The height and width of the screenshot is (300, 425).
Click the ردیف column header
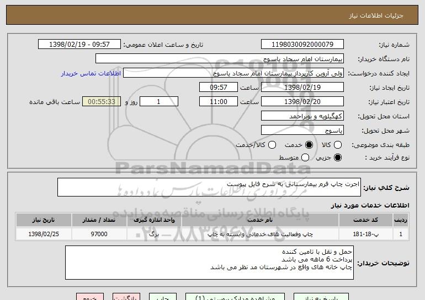(x=401, y=220)
